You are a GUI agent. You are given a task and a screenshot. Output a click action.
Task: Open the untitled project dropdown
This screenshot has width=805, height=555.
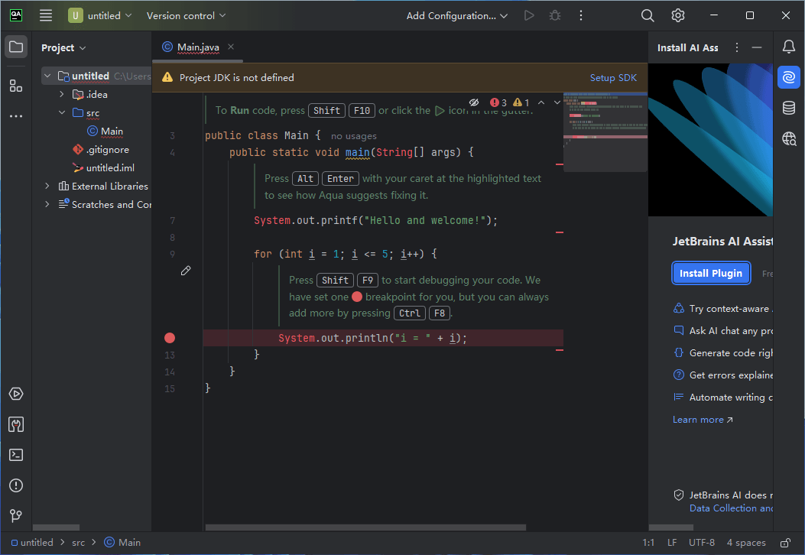pyautogui.click(x=100, y=15)
